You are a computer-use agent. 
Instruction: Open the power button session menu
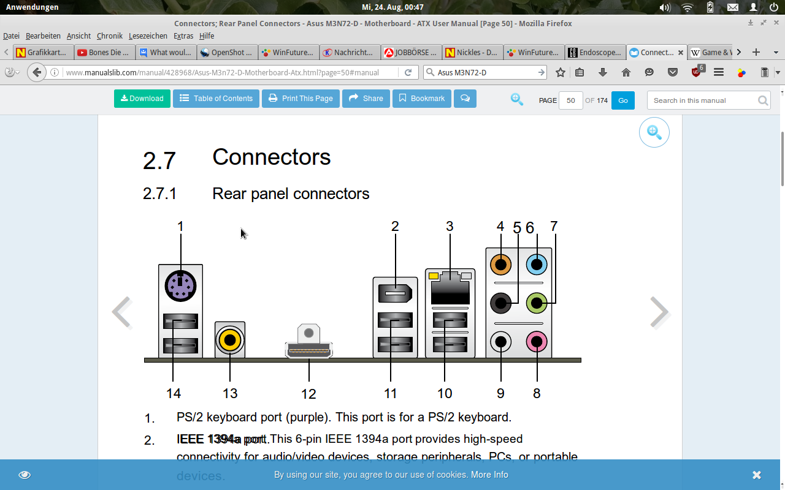[x=774, y=7]
